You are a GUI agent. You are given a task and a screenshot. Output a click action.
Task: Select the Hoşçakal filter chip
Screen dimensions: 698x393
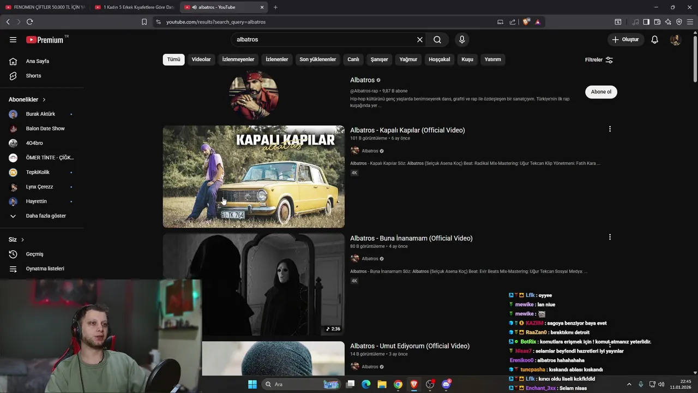tap(440, 59)
